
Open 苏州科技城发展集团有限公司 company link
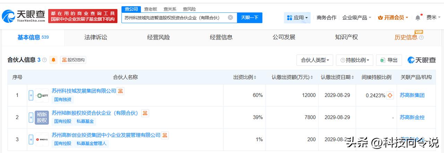[84, 91]
